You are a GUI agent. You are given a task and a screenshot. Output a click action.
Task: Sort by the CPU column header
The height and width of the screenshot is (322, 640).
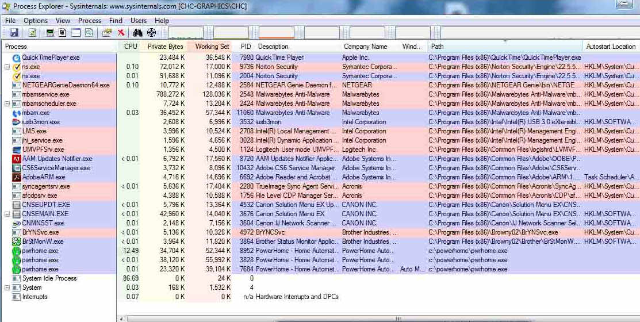(129, 47)
